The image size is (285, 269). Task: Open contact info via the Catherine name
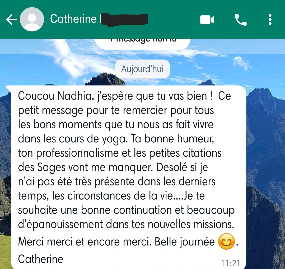73,19
